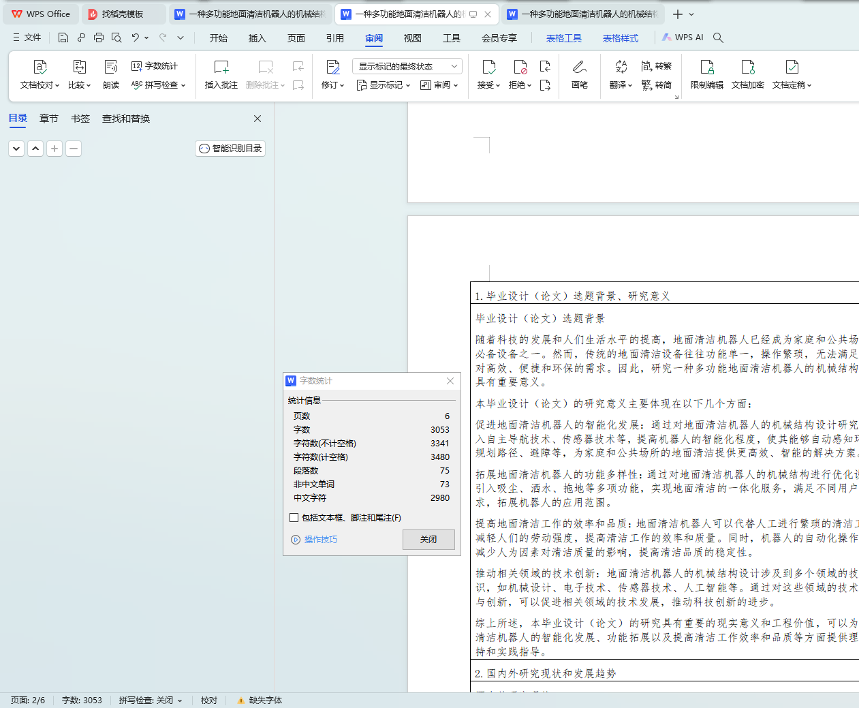This screenshot has width=859, height=708.
Task: Move down with outline down-chevron button
Action: point(16,148)
